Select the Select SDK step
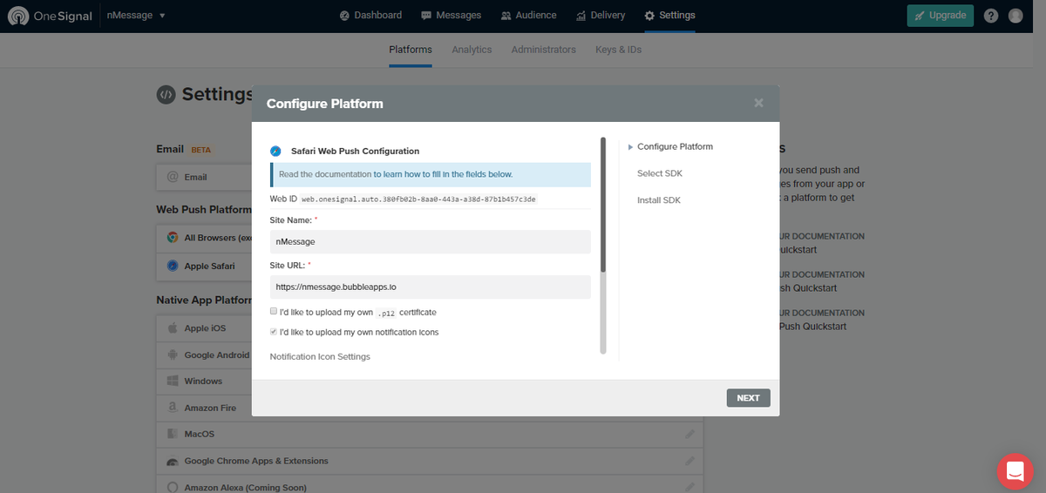Screen dimensions: 1046x493 (660, 174)
